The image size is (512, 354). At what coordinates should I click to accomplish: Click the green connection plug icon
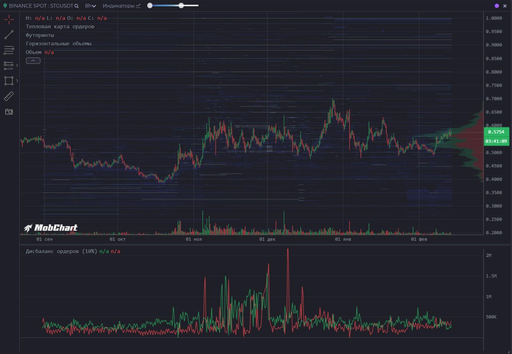coord(5,6)
